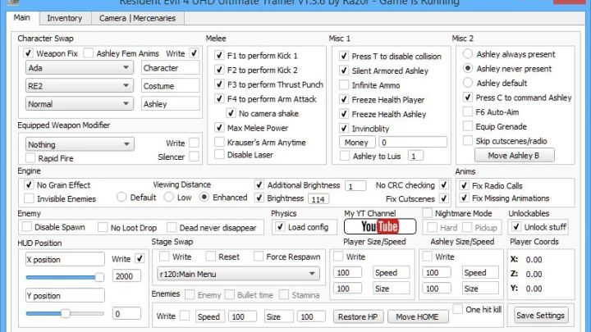Choose Ashley default radio option
Image resolution: width=591 pixels, height=332 pixels.
click(x=468, y=83)
